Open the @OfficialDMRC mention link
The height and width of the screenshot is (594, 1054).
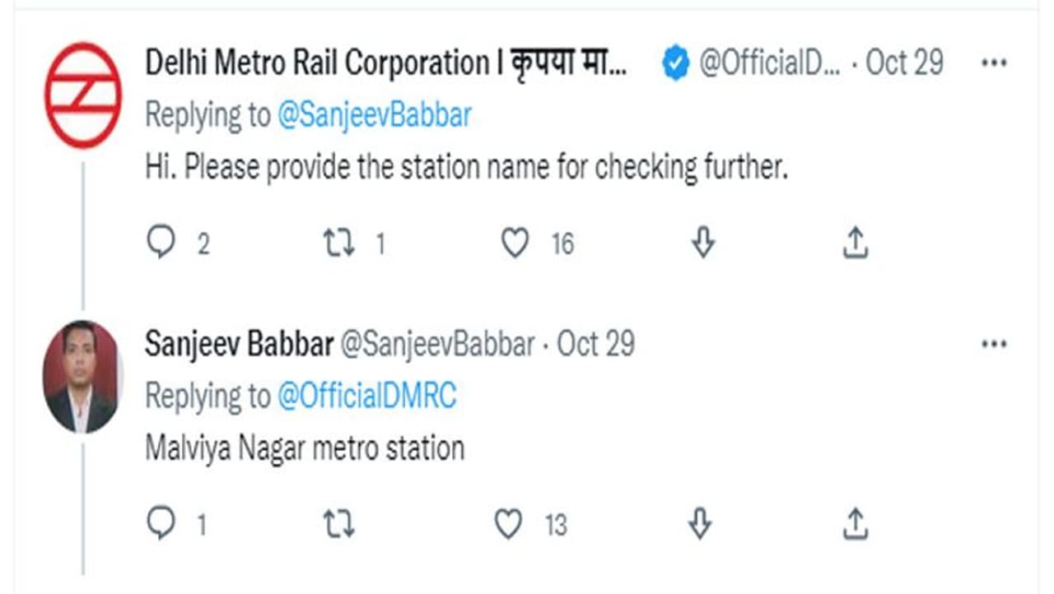tap(366, 397)
